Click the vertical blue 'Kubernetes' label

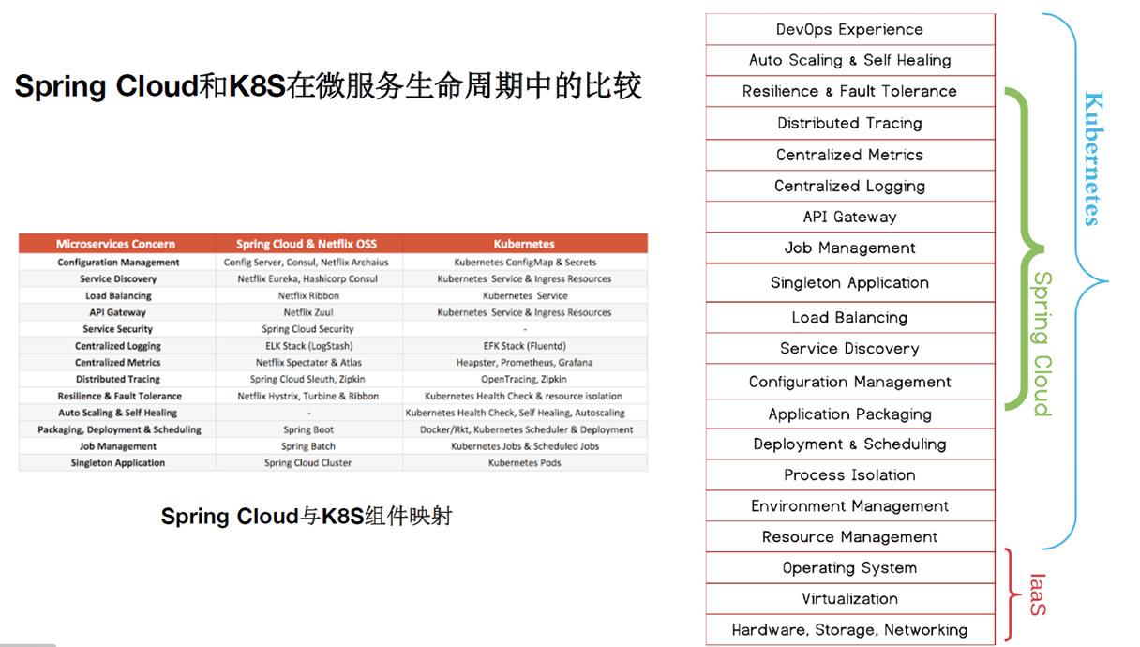click(x=1091, y=158)
